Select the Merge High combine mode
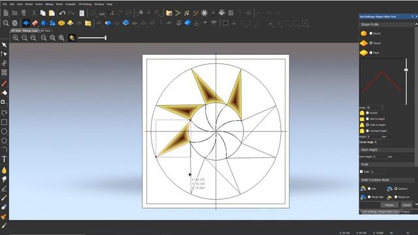 pos(369,197)
